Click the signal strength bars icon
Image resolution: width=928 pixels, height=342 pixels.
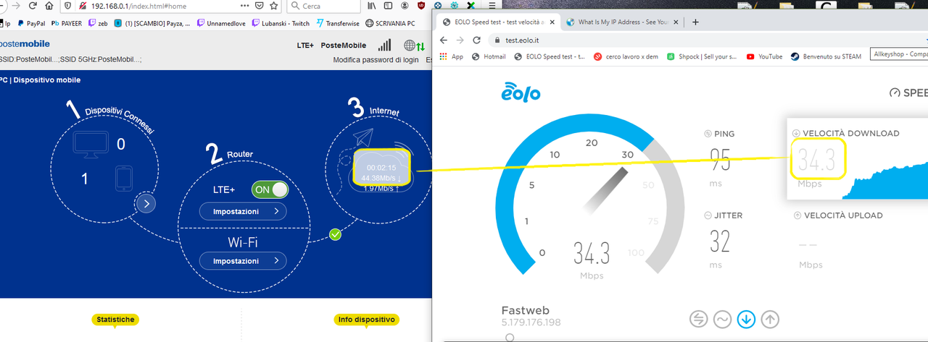[x=384, y=45]
